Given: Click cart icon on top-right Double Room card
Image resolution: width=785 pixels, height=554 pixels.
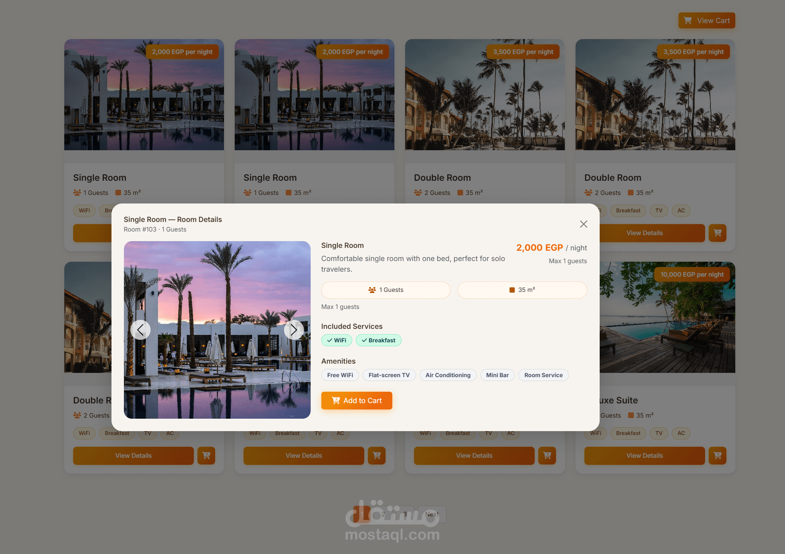Looking at the screenshot, I should (x=717, y=233).
